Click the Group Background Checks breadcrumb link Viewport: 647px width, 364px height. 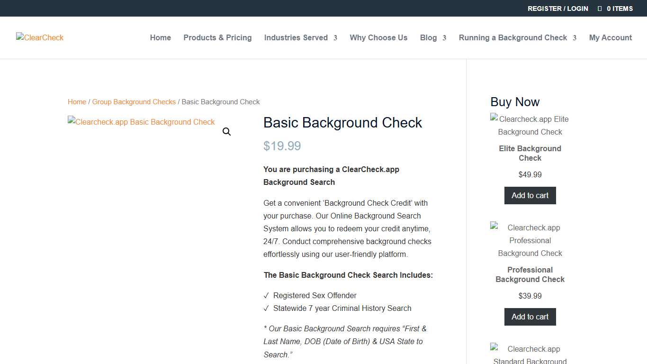pyautogui.click(x=134, y=101)
